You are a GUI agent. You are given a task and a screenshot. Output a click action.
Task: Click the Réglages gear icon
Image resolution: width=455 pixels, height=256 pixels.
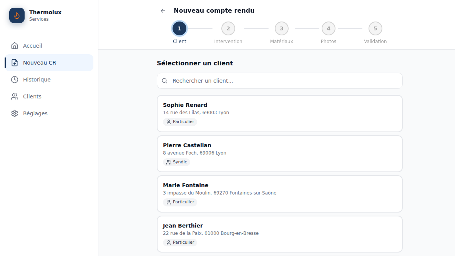pos(15,113)
